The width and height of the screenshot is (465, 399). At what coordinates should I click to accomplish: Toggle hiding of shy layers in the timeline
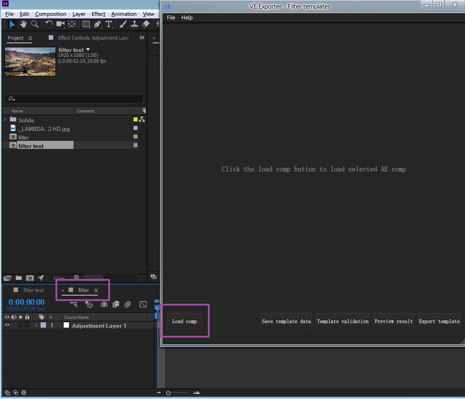(x=104, y=304)
